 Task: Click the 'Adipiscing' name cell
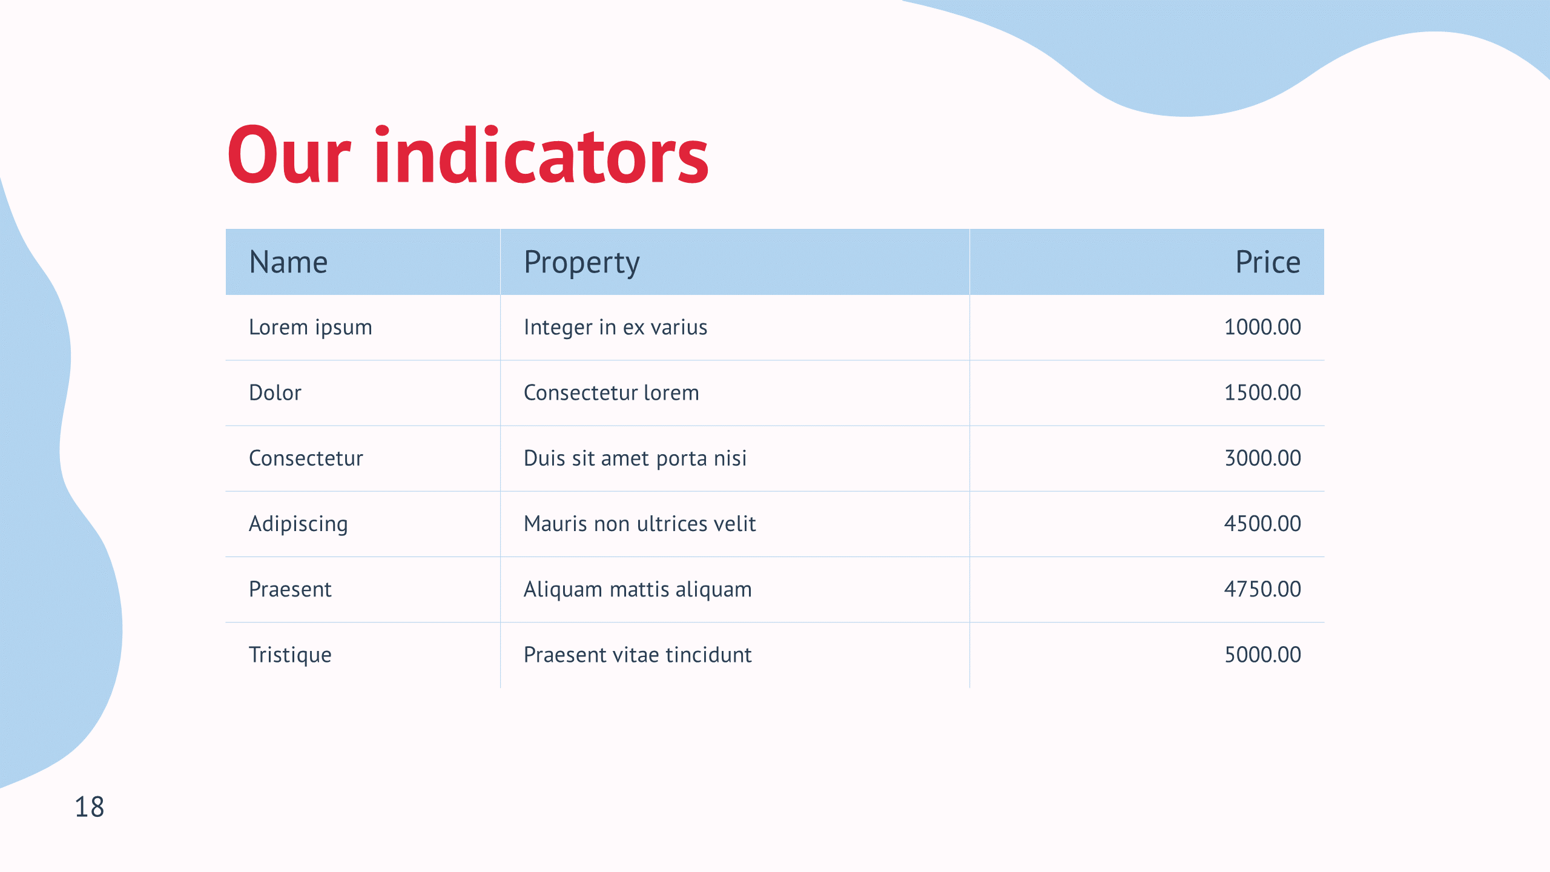click(298, 524)
